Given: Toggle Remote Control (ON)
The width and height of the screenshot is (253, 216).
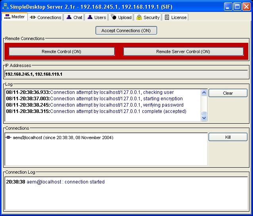Looking at the screenshot, I should [x=61, y=52].
